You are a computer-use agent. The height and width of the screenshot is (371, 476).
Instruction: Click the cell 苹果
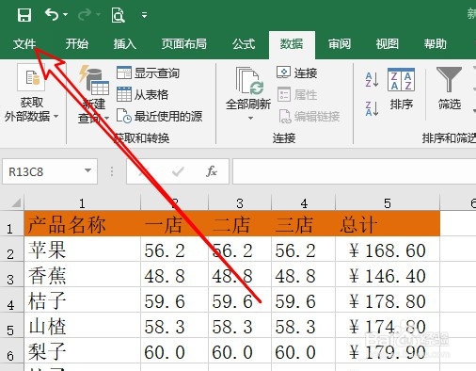click(82, 250)
